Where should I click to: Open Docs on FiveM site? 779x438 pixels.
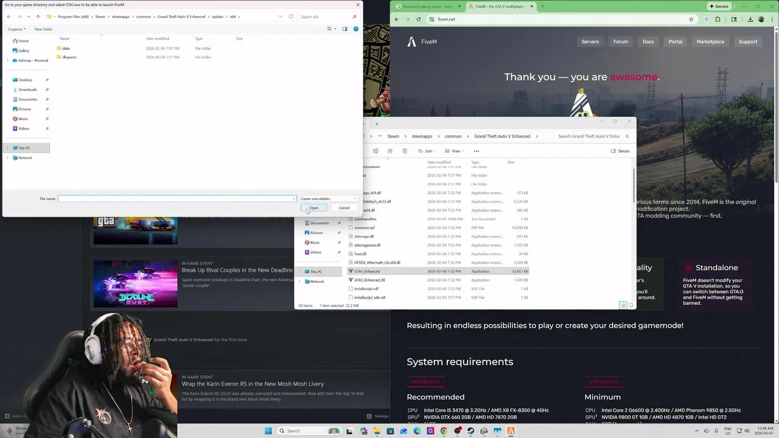648,41
